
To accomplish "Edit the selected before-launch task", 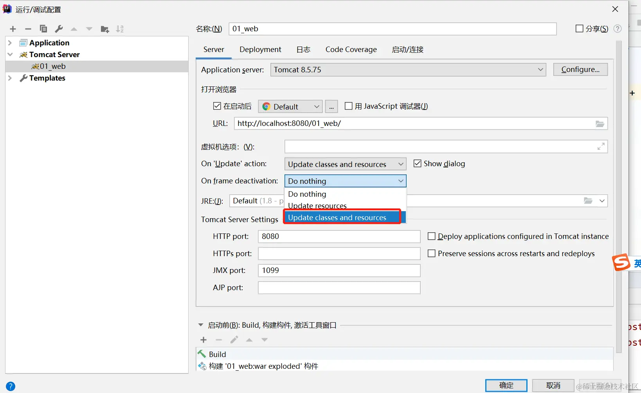I will coord(234,340).
